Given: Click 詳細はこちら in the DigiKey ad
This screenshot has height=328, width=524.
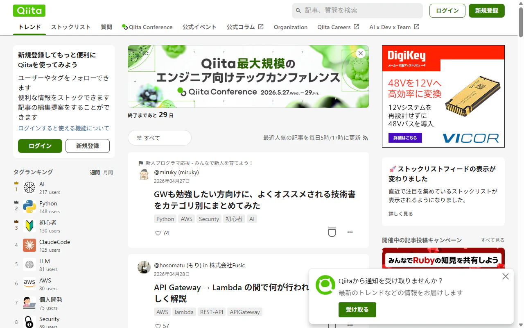Looking at the screenshot, I should (405, 138).
